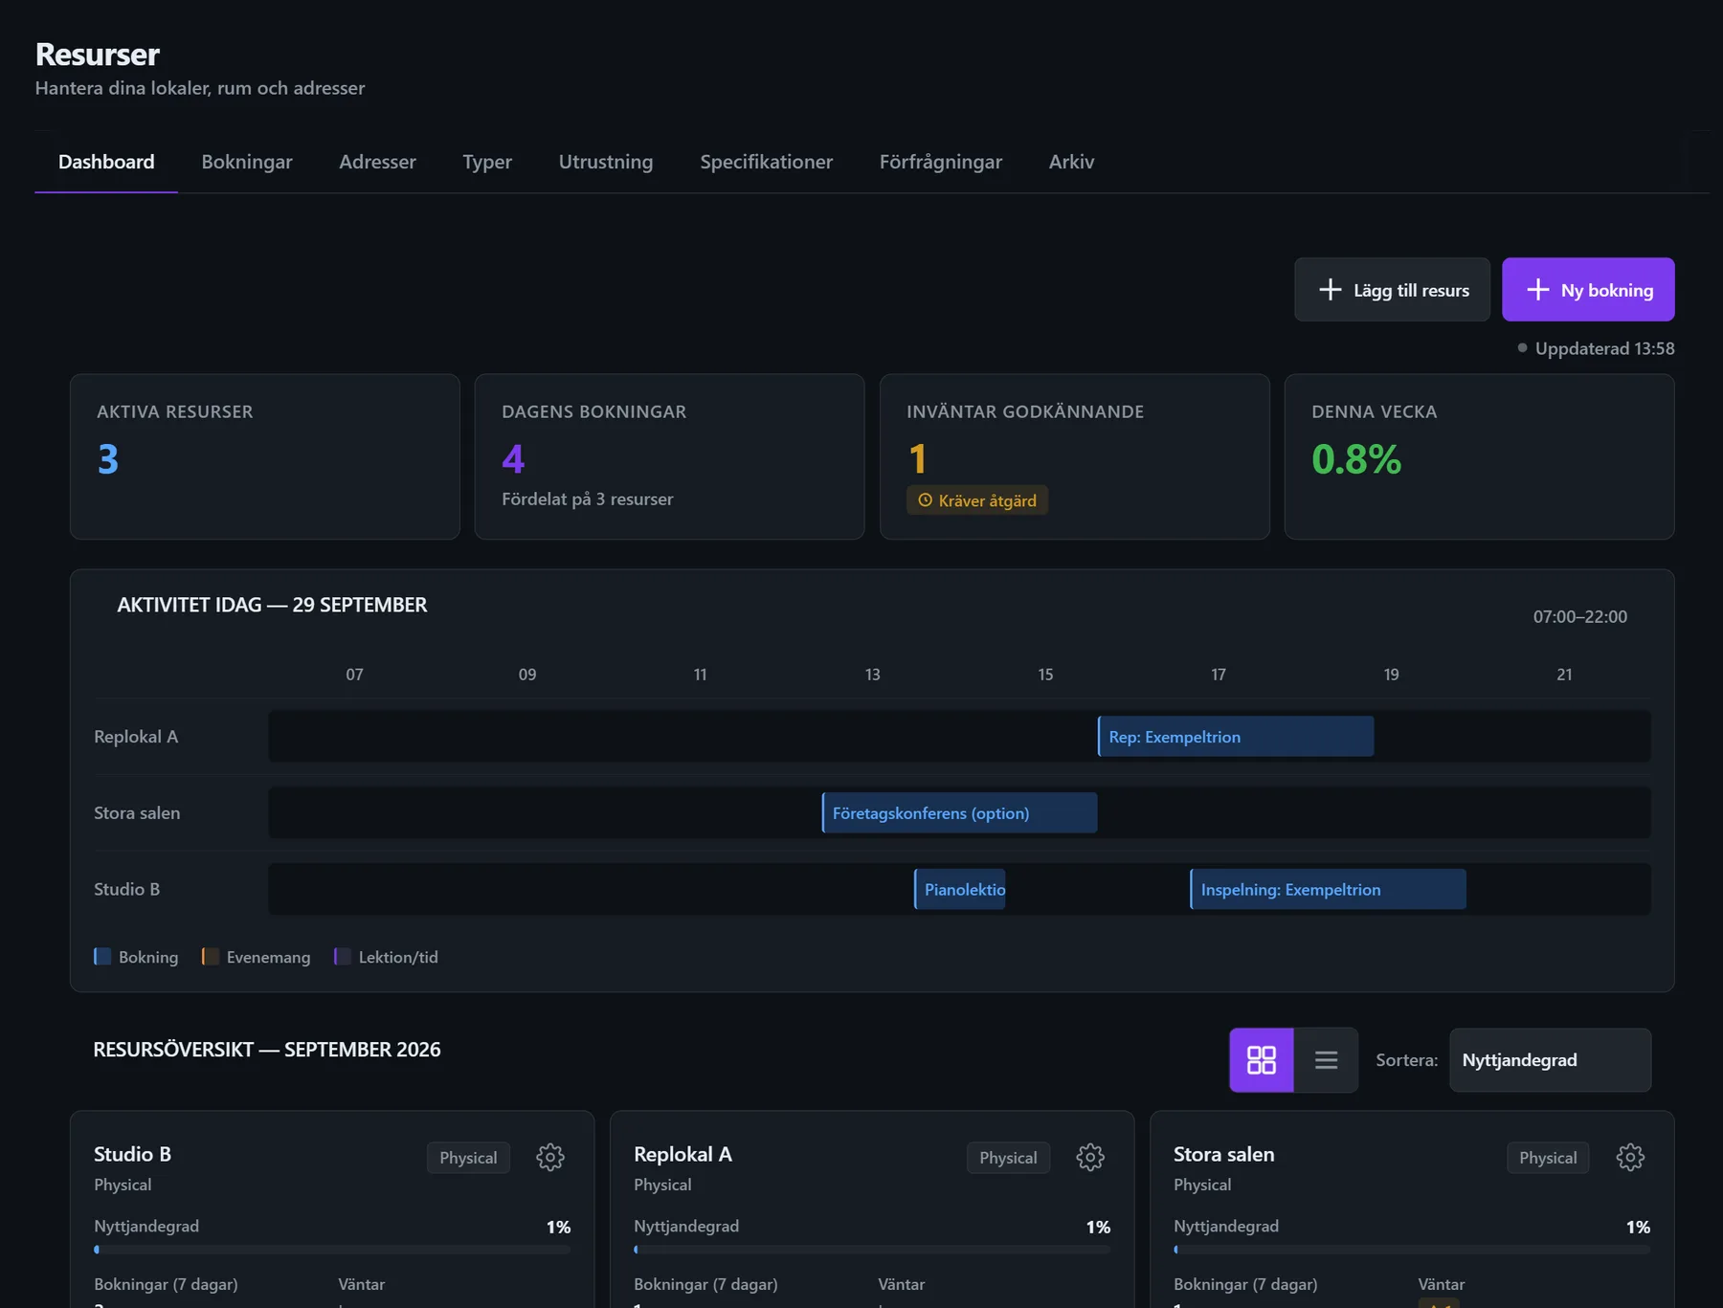1723x1308 pixels.
Task: Click the 07:00–22:00 time range label
Action: (1580, 617)
